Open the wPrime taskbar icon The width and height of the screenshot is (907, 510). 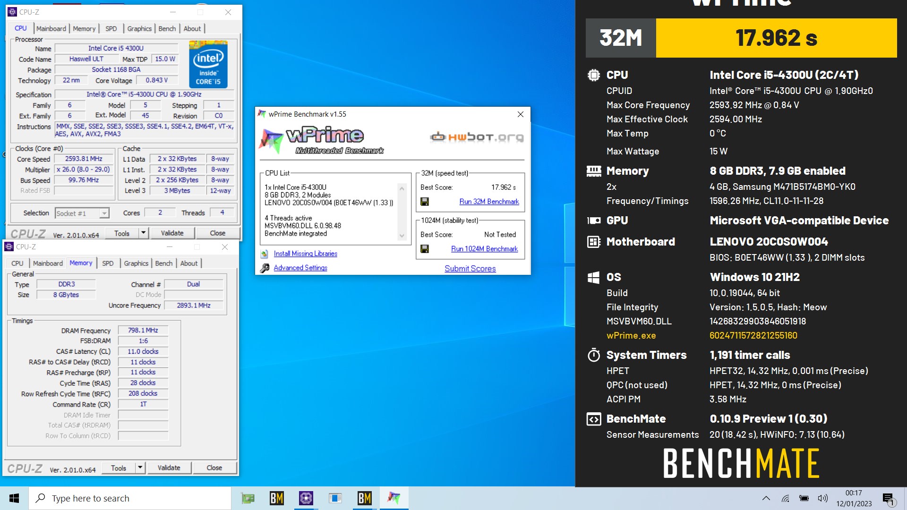click(x=394, y=498)
